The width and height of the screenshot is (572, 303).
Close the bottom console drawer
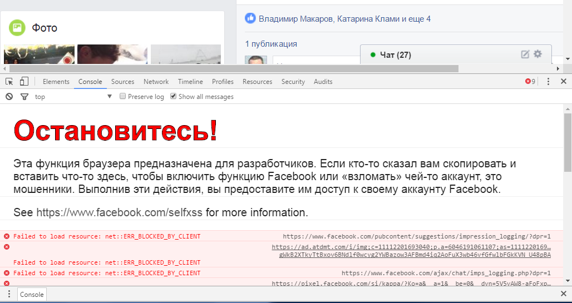click(x=563, y=294)
